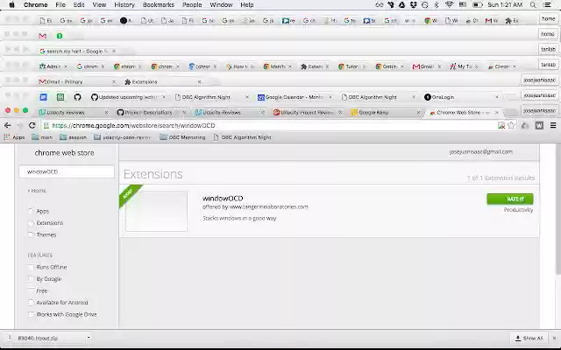The image size is (561, 350).
Task: Click the address bar URL
Action: point(133,125)
